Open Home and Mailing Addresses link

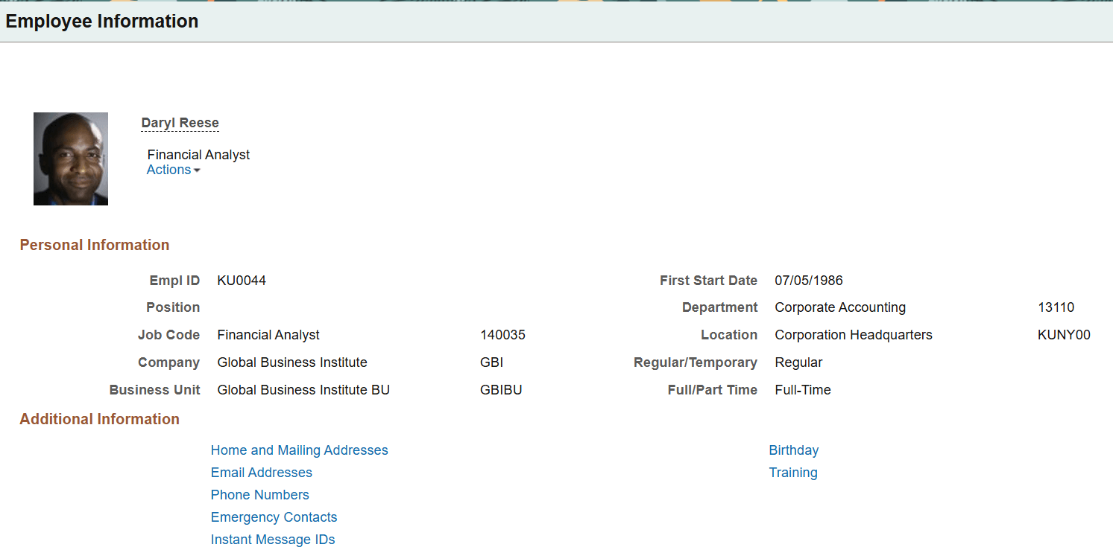299,450
